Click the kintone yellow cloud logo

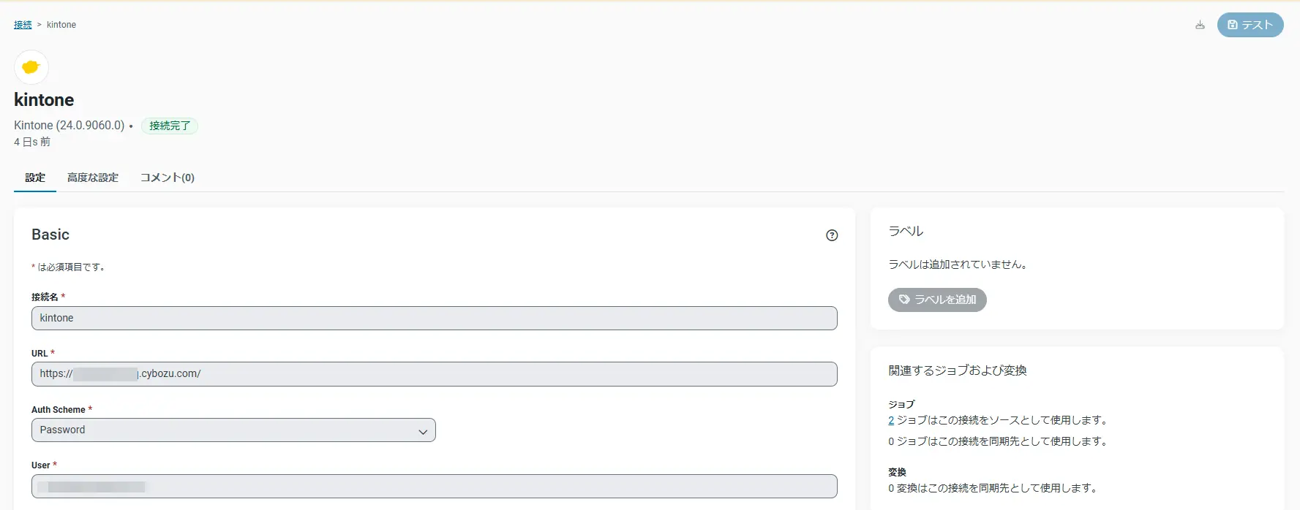click(31, 67)
